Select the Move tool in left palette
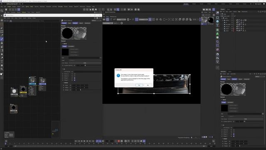Screen dimensions: 266x150 [2, 20]
